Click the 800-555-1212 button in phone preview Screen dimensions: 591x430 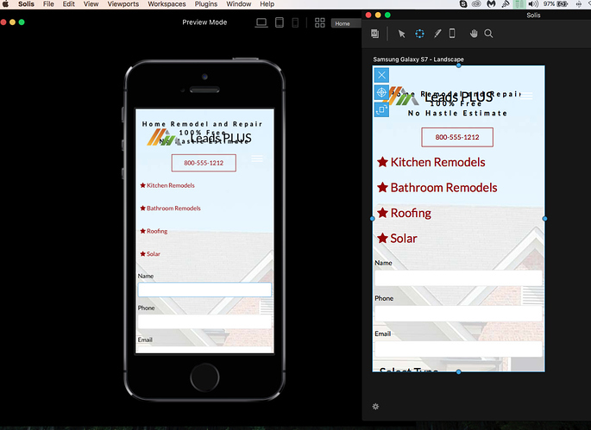204,163
